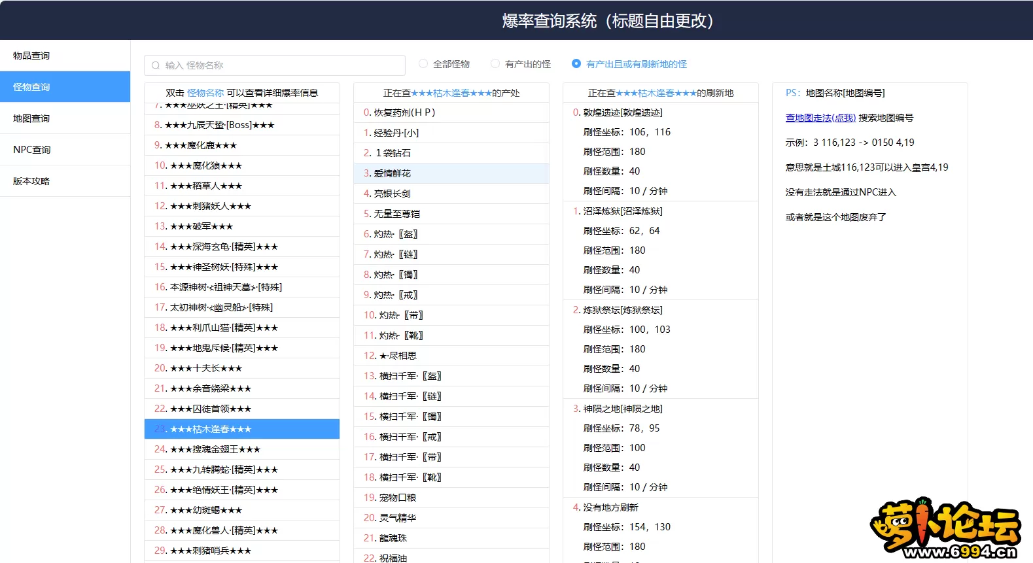This screenshot has width=1033, height=563.
Task: Focus the 输入 怪物名称 search field
Action: click(275, 65)
